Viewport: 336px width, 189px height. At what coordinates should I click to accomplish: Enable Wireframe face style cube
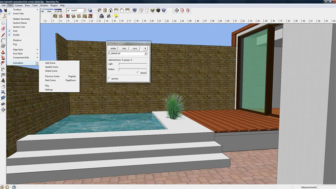[141, 10]
